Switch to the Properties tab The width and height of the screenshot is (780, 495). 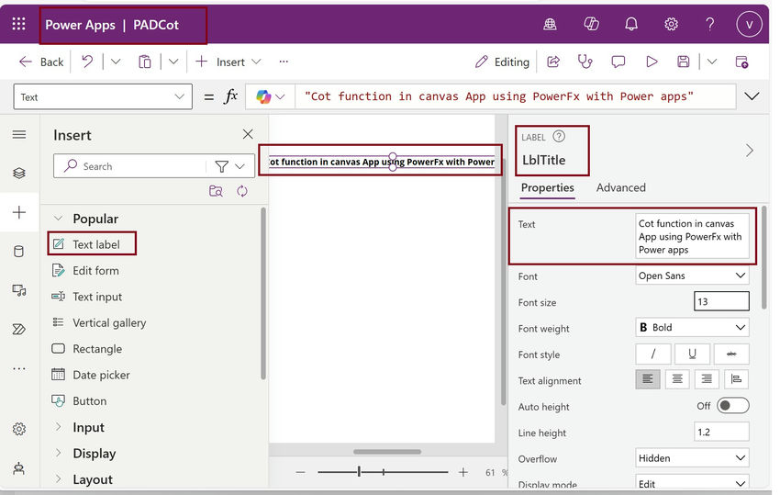coord(547,187)
